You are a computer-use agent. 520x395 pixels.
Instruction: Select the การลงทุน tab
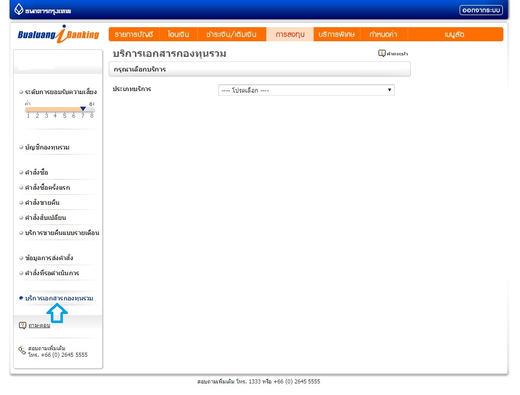(290, 34)
